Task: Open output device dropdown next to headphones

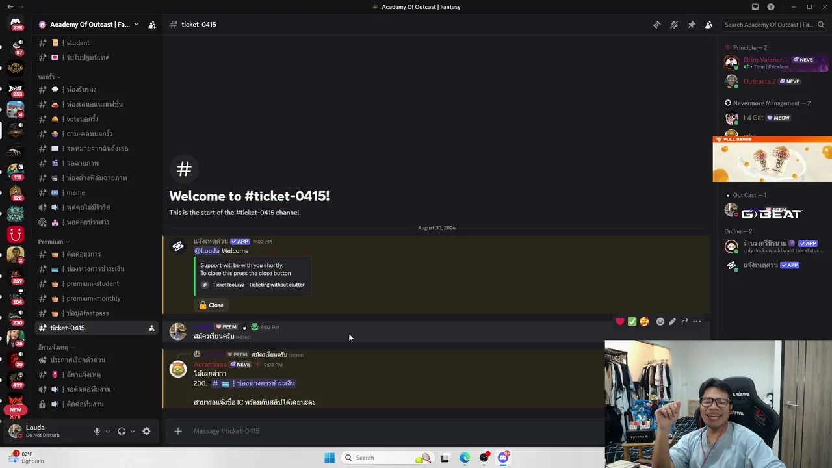Action: [133, 431]
